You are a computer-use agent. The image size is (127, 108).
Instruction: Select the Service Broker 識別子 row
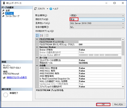click(80, 55)
